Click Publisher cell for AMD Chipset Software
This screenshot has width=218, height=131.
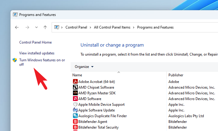click(192, 87)
